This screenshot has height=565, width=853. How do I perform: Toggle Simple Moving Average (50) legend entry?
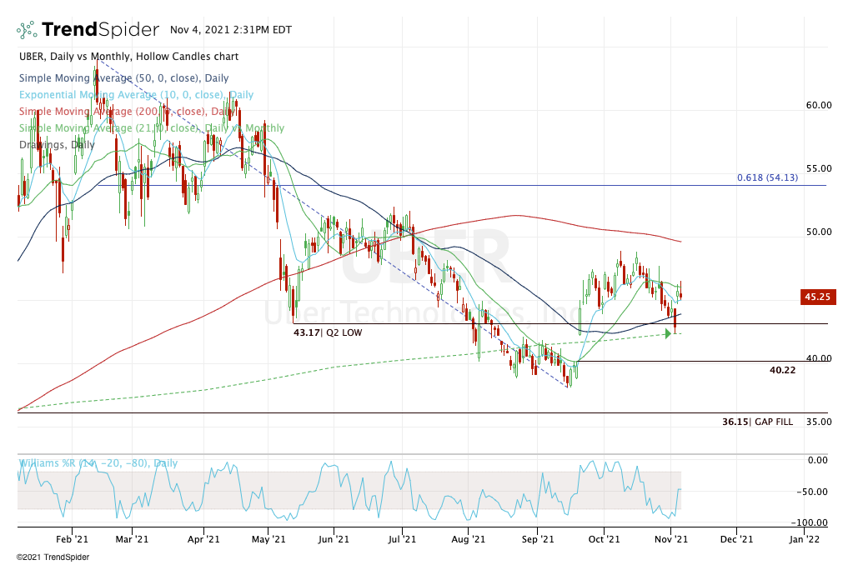point(123,76)
